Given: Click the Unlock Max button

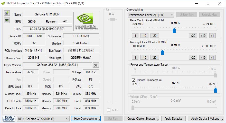Looking at the screenshot, I should point(210,15).
